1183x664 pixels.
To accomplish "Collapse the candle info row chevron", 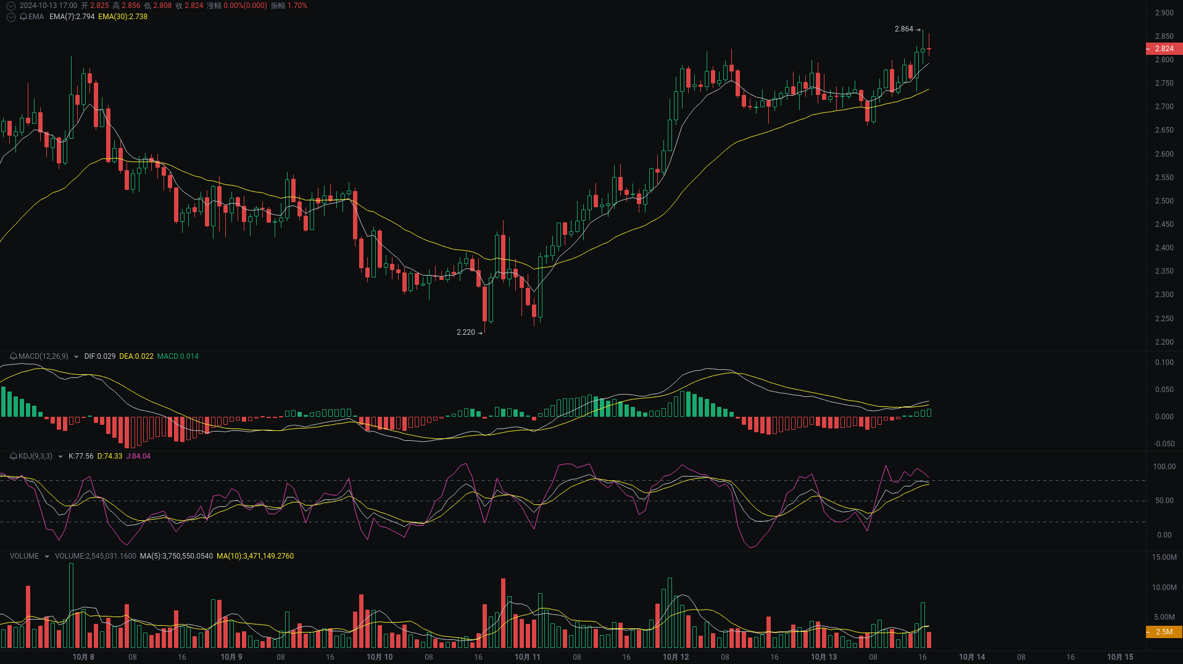I will point(10,6).
